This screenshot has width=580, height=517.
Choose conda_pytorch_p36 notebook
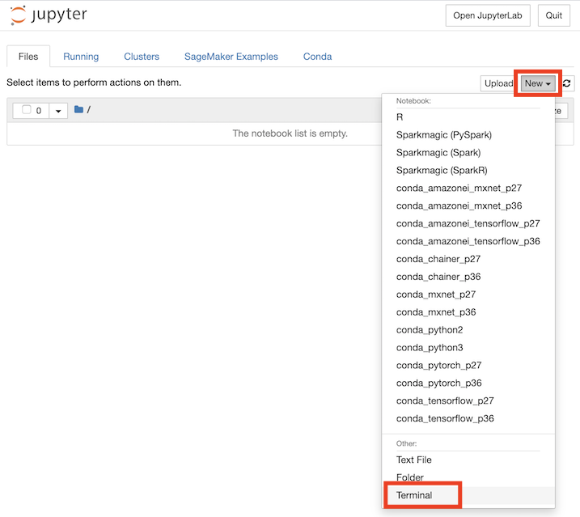(x=468, y=383)
